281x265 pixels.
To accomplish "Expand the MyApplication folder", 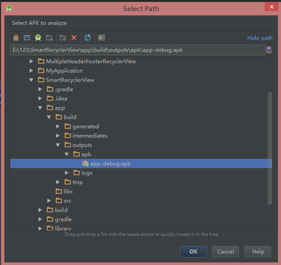I will pyautogui.click(x=31, y=71).
